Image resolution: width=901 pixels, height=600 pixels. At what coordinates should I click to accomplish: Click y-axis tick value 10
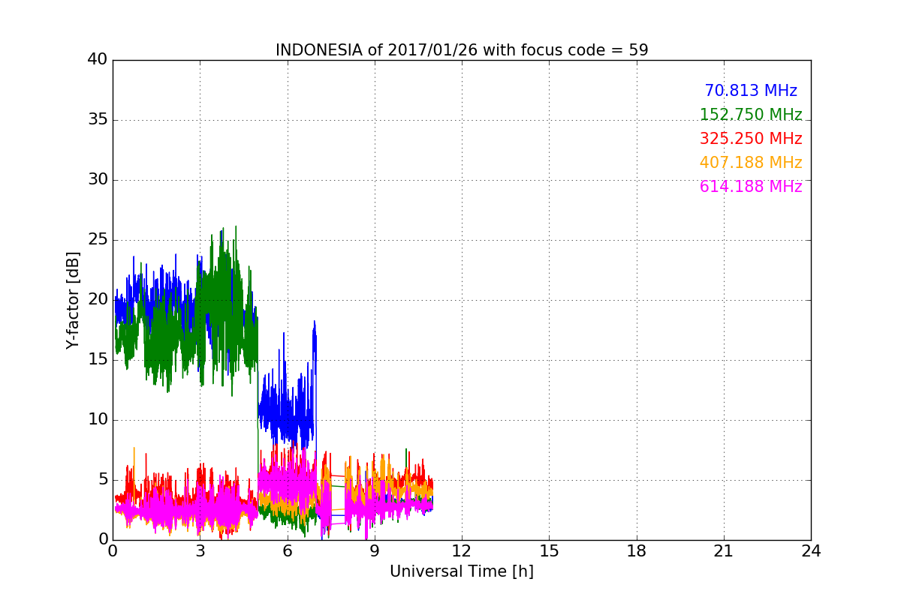(98, 420)
